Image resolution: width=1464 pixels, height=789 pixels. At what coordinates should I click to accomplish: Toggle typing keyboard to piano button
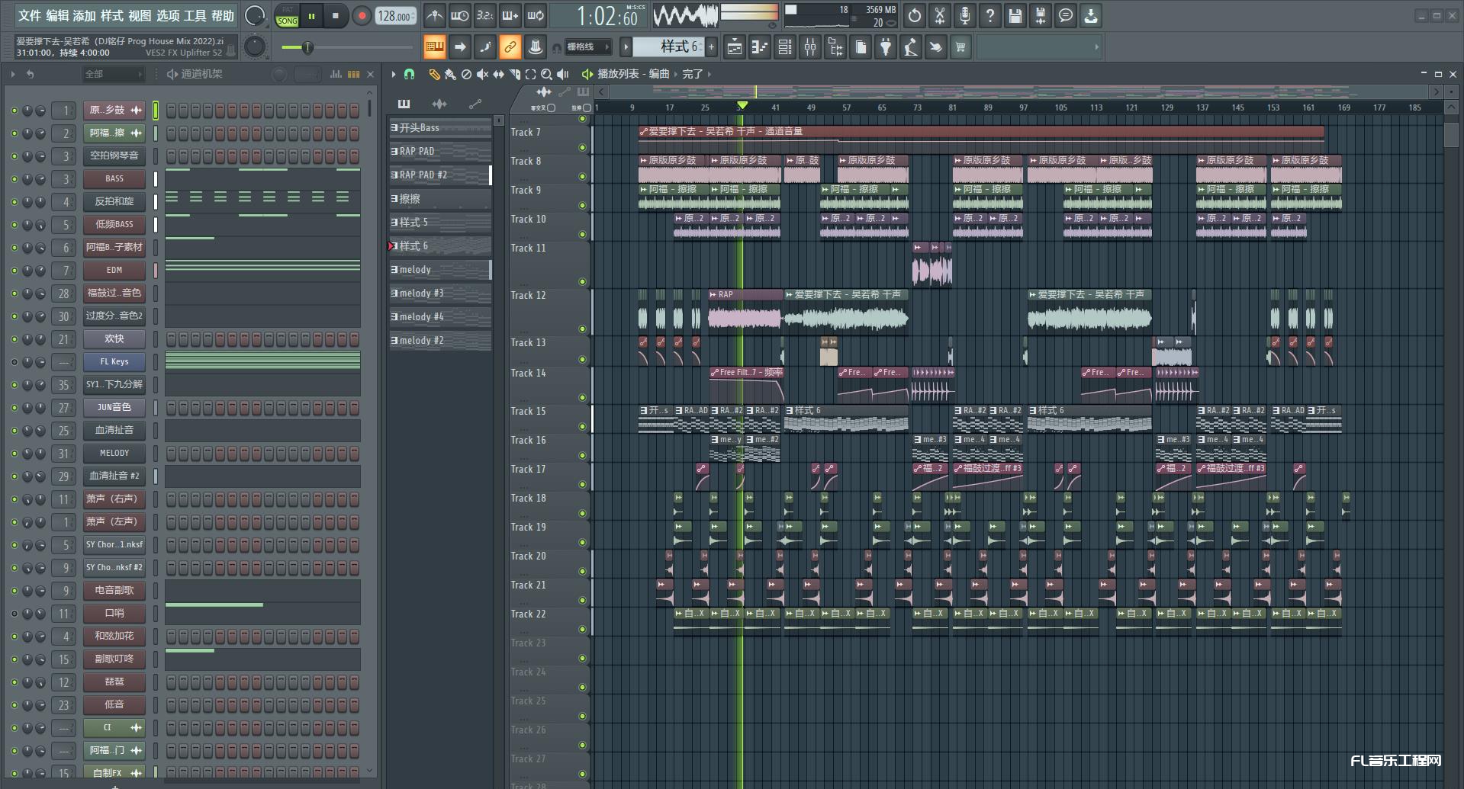[434, 47]
